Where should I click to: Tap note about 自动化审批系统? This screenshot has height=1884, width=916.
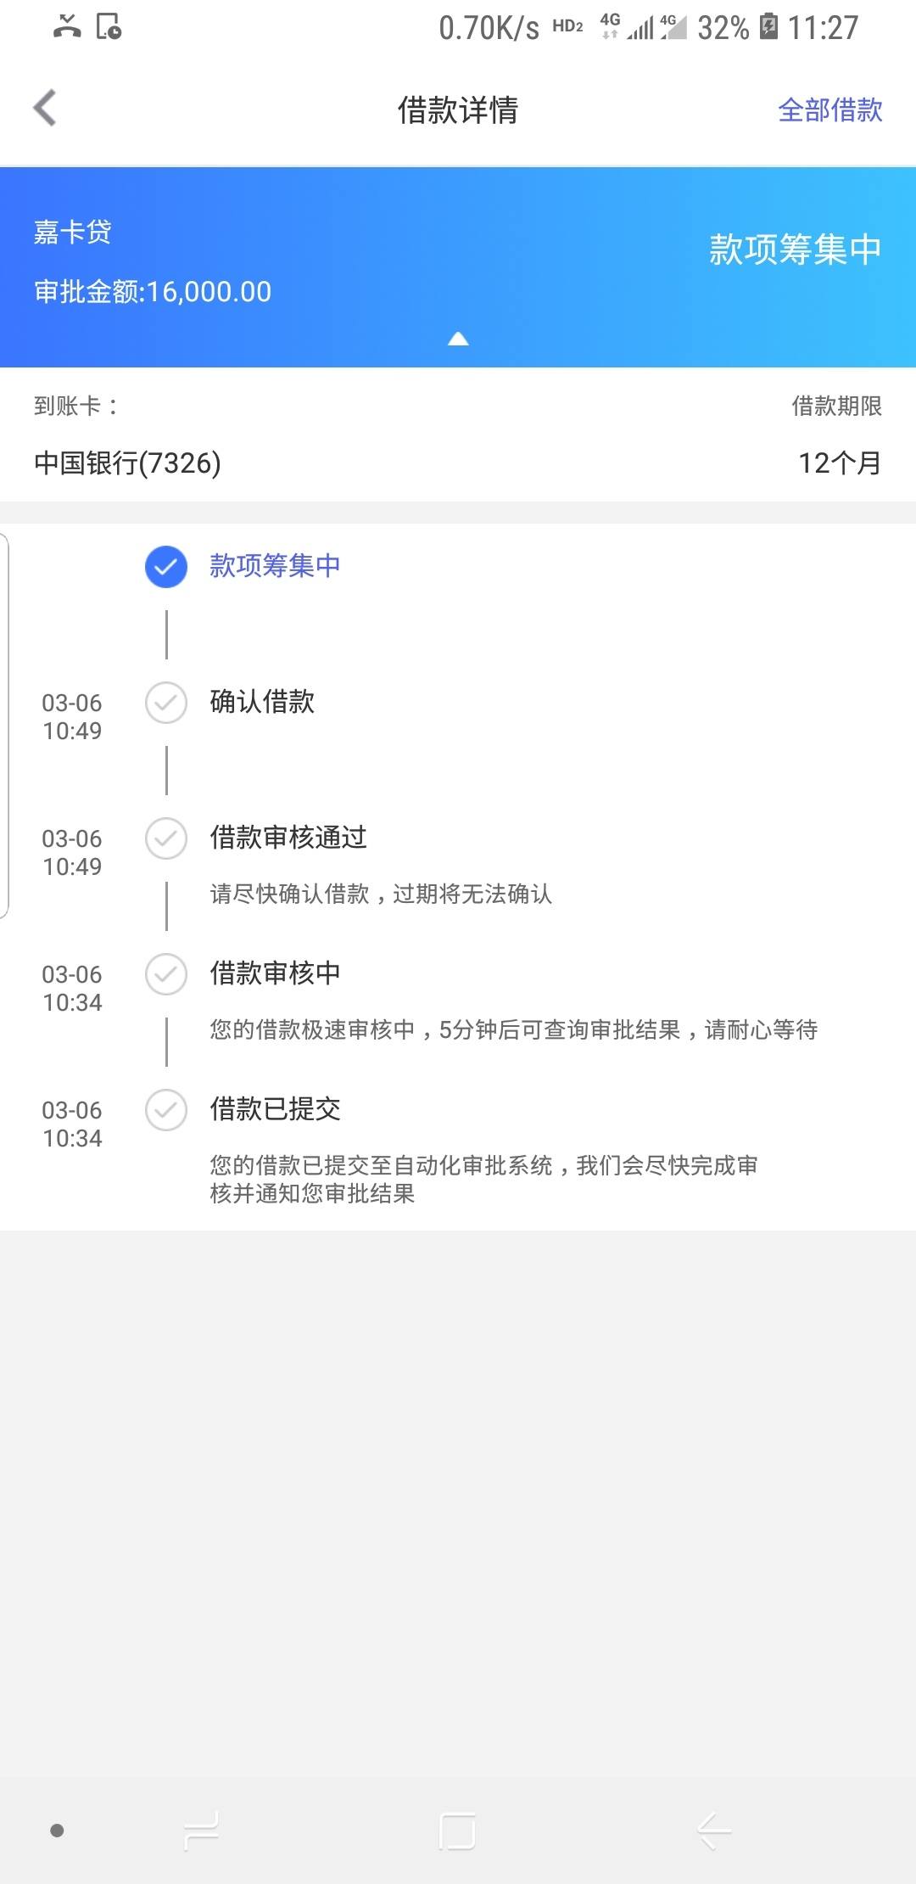[484, 1180]
